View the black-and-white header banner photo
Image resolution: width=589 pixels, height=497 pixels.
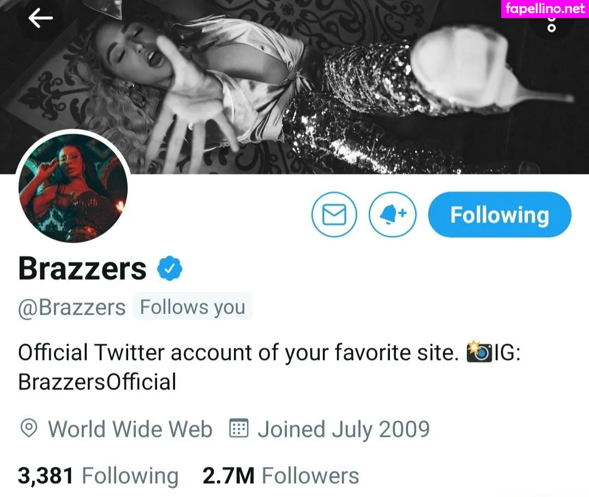[x=294, y=87]
